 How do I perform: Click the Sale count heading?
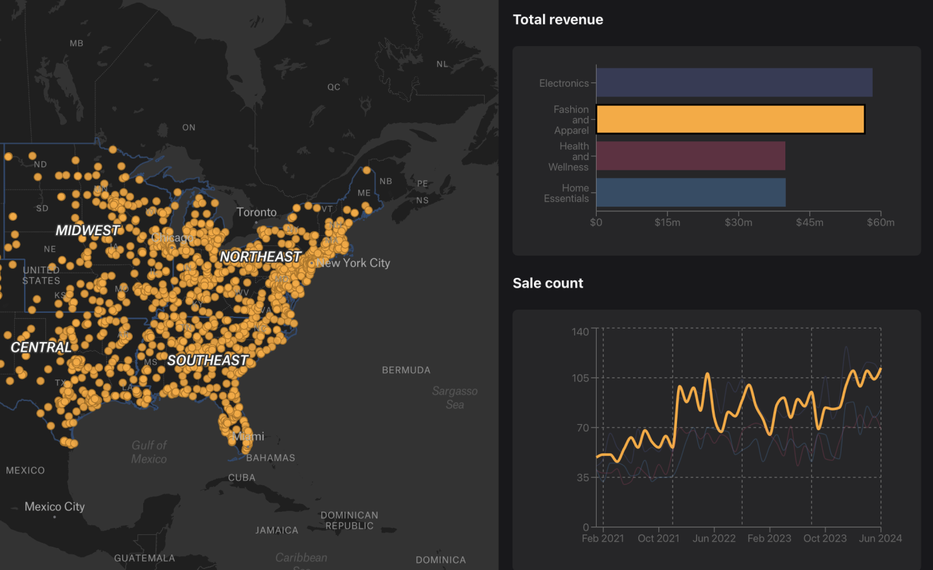pyautogui.click(x=547, y=284)
